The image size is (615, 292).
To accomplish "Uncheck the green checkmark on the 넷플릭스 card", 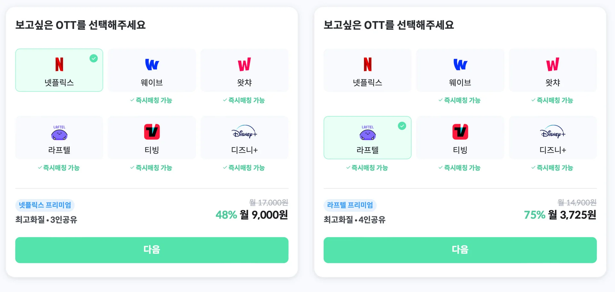I will click(x=94, y=58).
